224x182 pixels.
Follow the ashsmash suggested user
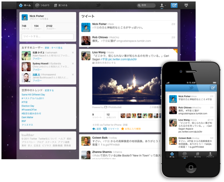(x=37, y=59)
